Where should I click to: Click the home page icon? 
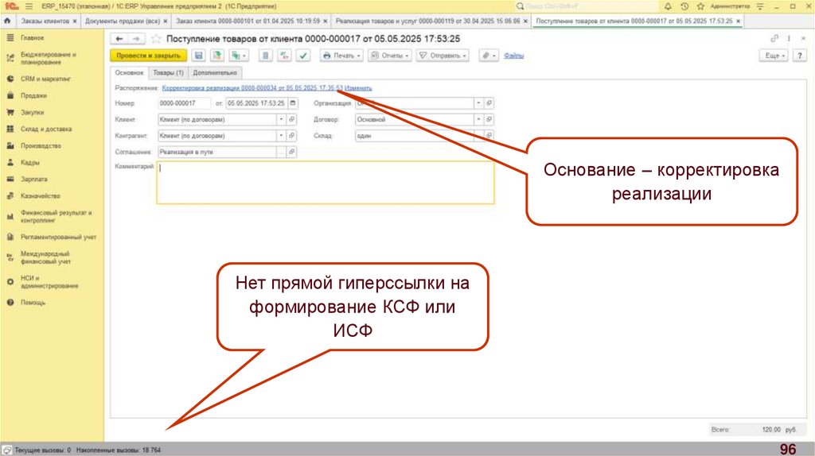[7, 21]
